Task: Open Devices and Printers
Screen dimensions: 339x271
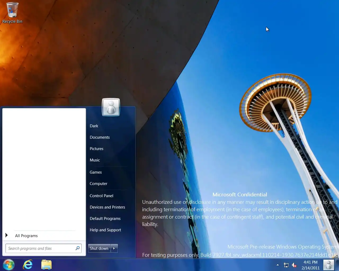Action: click(x=107, y=207)
